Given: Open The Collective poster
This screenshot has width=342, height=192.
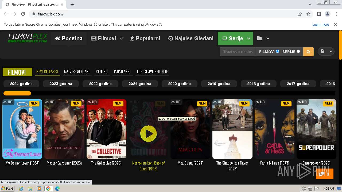Looking at the screenshot, I should 106,129.
